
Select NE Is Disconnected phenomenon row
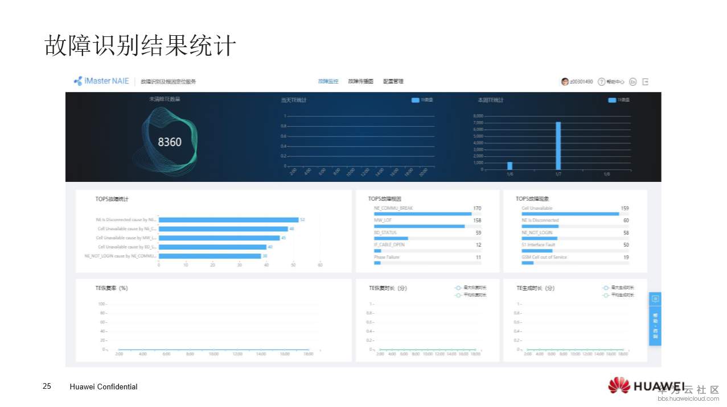coord(575,223)
